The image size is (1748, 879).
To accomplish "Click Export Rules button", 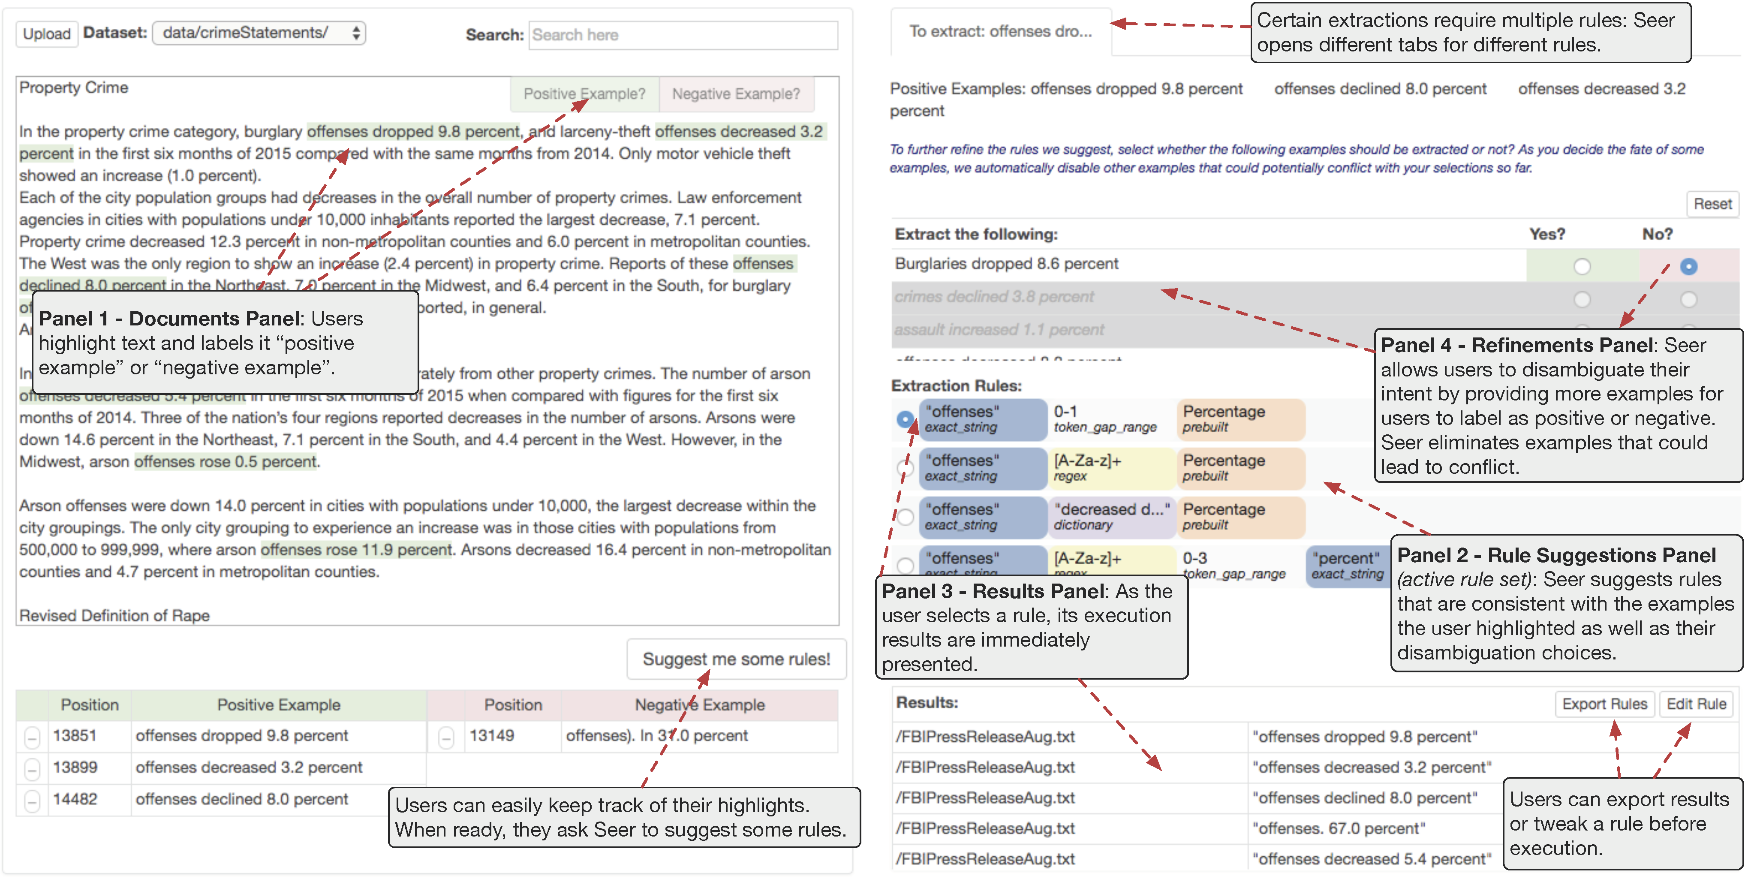I will (1604, 704).
